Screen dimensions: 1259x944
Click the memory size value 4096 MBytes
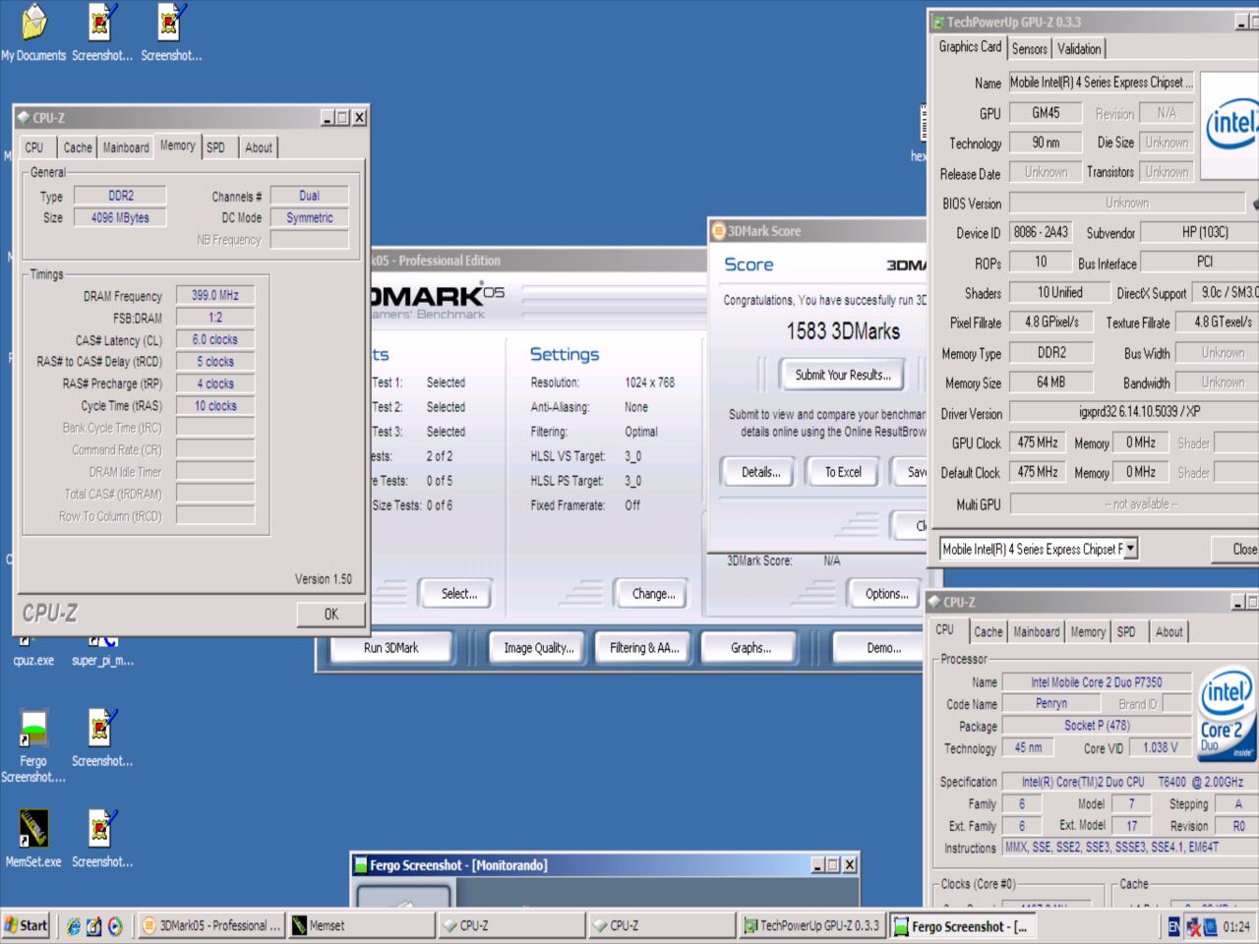pyautogui.click(x=120, y=217)
